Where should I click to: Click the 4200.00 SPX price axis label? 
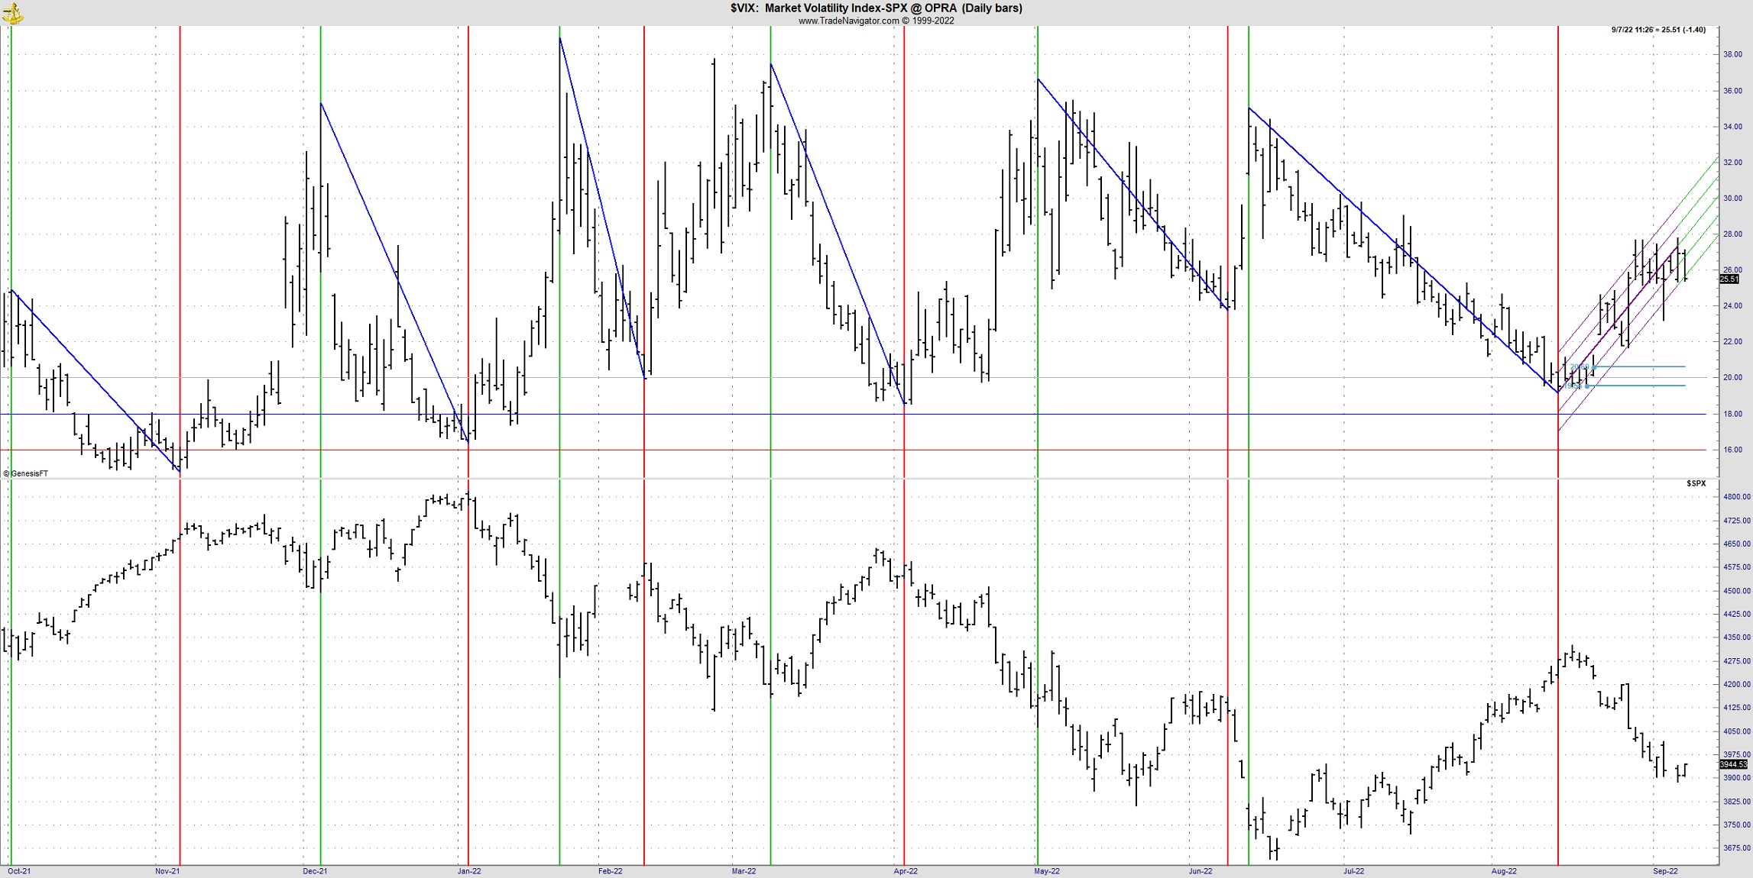(x=1736, y=685)
